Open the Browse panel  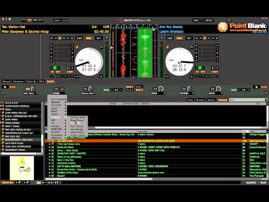(200, 100)
